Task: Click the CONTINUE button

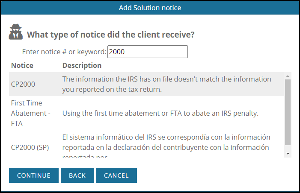Action: 34,175
